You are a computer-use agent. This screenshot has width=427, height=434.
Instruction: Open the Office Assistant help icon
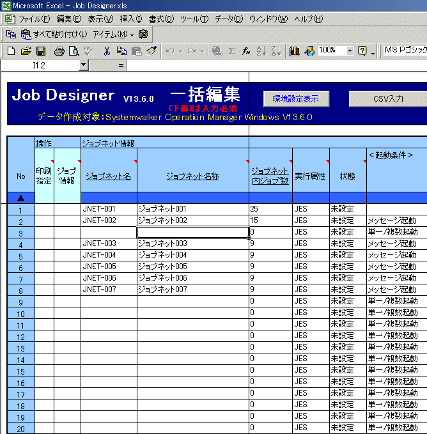point(362,51)
